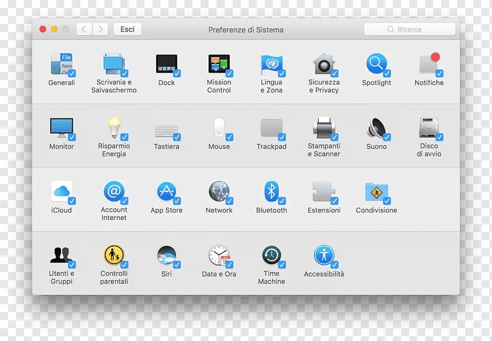
Task: Open Disco di avvio icon
Action: click(429, 128)
